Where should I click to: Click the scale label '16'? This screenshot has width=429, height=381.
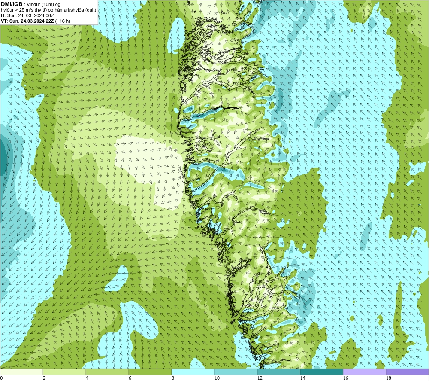pyautogui.click(x=345, y=378)
